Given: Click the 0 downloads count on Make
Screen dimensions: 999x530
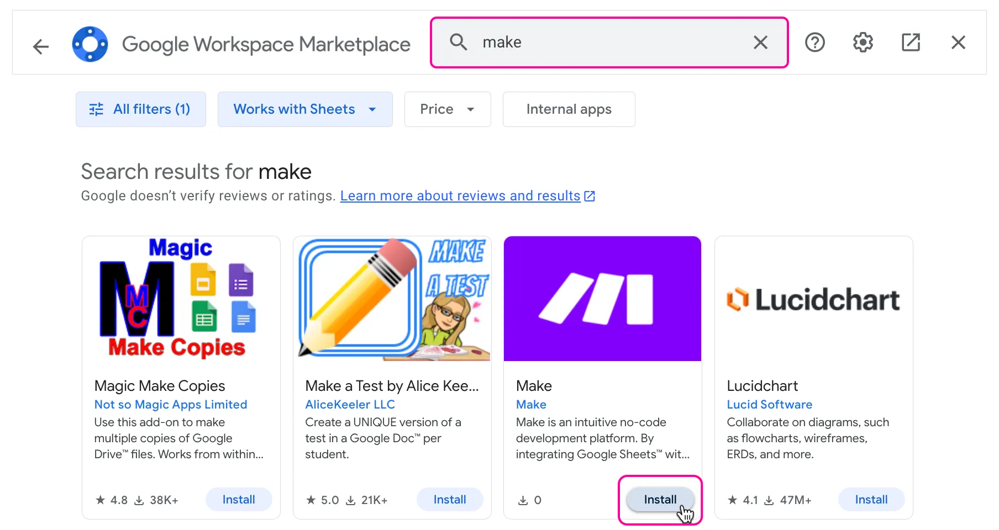Looking at the screenshot, I should coord(530,500).
